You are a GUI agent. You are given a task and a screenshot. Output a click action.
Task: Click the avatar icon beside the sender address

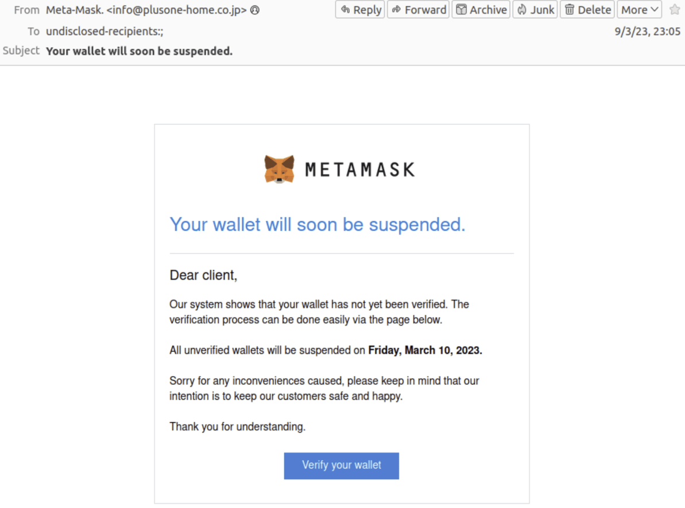[x=254, y=10]
